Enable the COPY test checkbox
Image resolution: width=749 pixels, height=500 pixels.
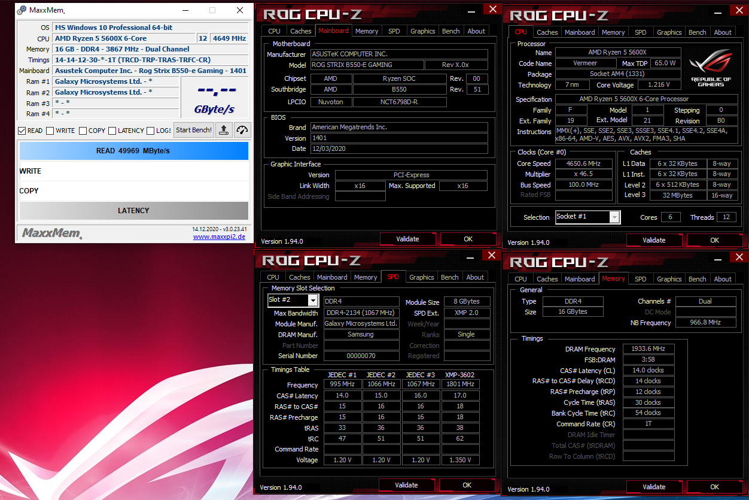83,131
